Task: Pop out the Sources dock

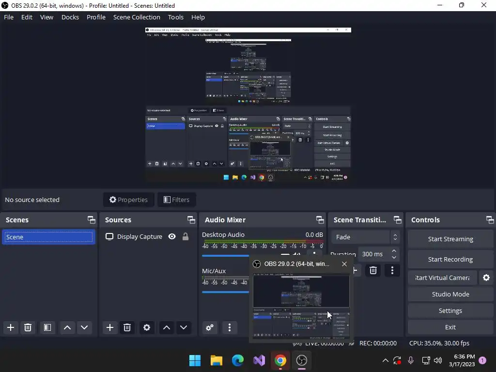Action: [191, 220]
